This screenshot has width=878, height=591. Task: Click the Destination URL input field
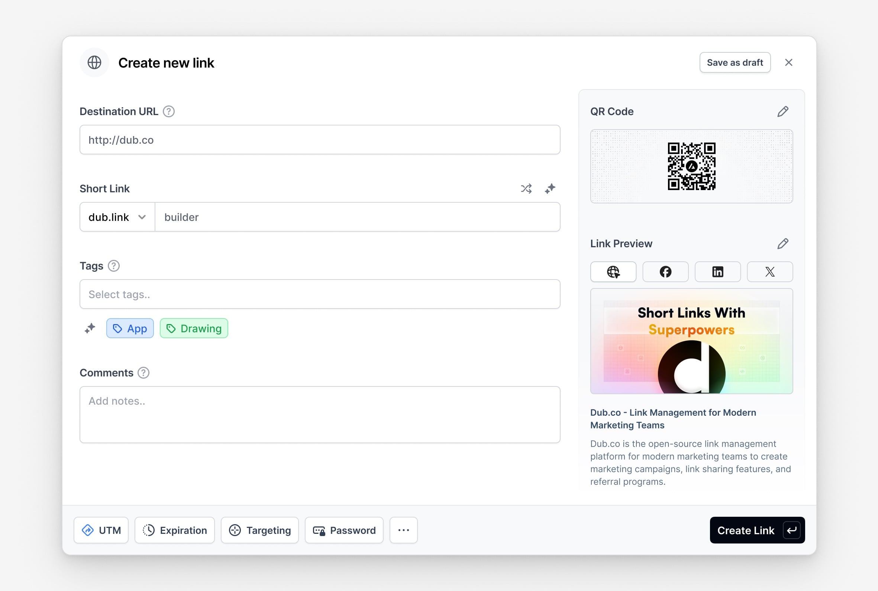[320, 139]
